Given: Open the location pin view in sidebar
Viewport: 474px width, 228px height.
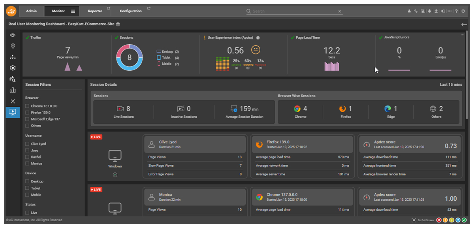Looking at the screenshot, I should point(13,46).
